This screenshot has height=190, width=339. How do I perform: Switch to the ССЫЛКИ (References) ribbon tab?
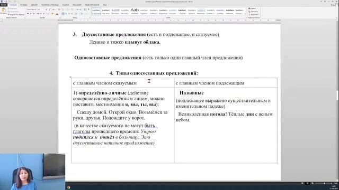66,5
